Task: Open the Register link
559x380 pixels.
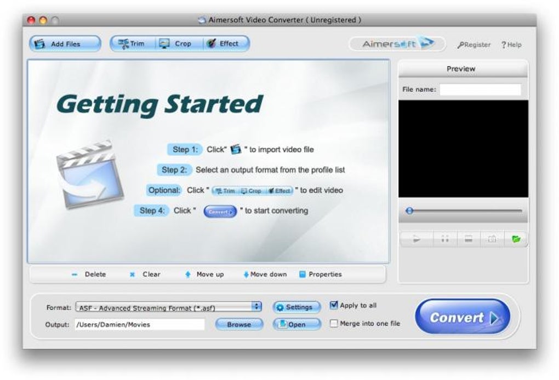Action: 474,45
